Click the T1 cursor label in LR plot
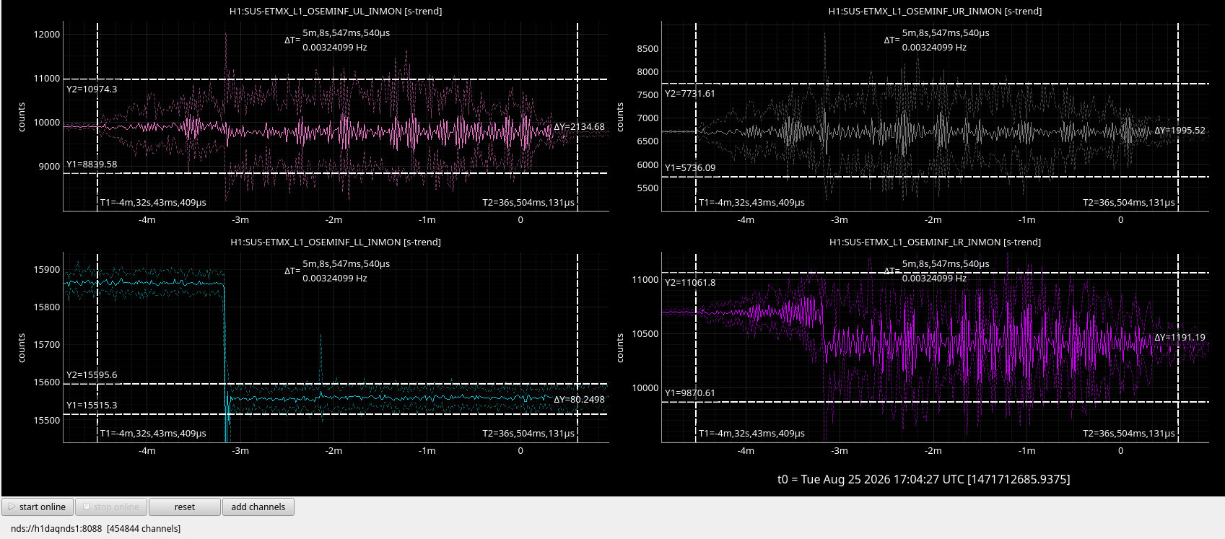This screenshot has width=1225, height=539. point(751,433)
